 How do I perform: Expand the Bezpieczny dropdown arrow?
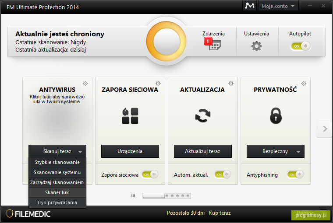(x=298, y=152)
